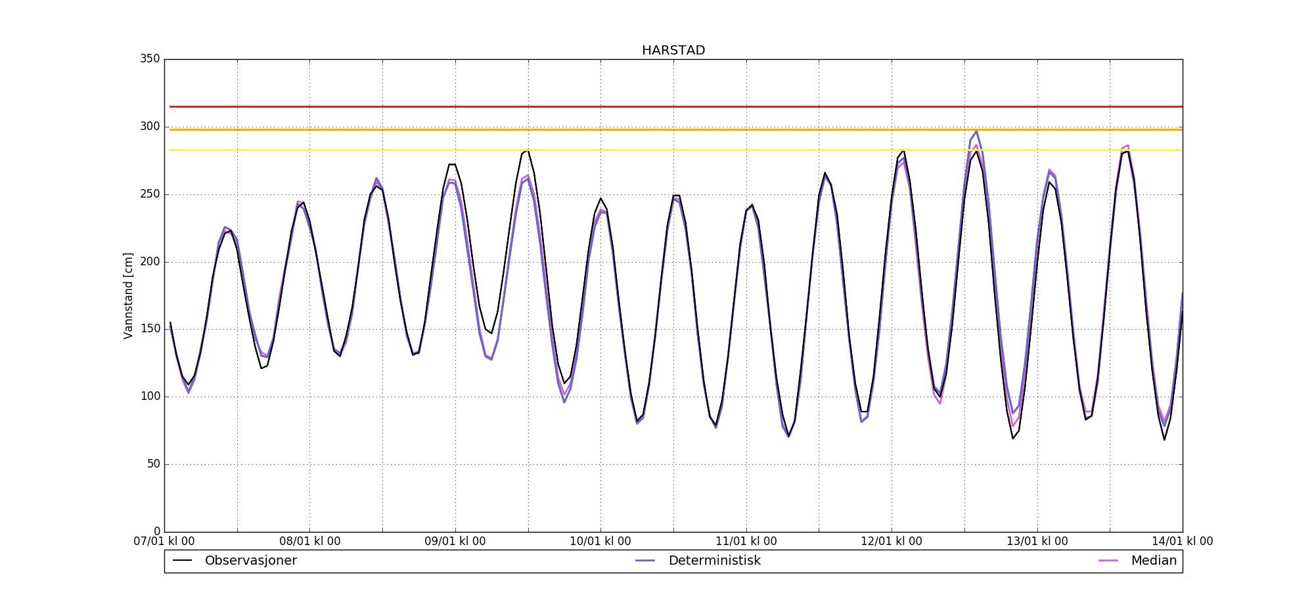Select the Observasjoner legend label
The image size is (1314, 591).
tap(250, 561)
